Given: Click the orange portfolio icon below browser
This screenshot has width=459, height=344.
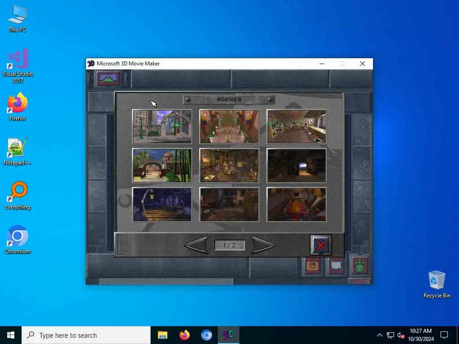Looking at the screenshot, I should click(x=312, y=266).
